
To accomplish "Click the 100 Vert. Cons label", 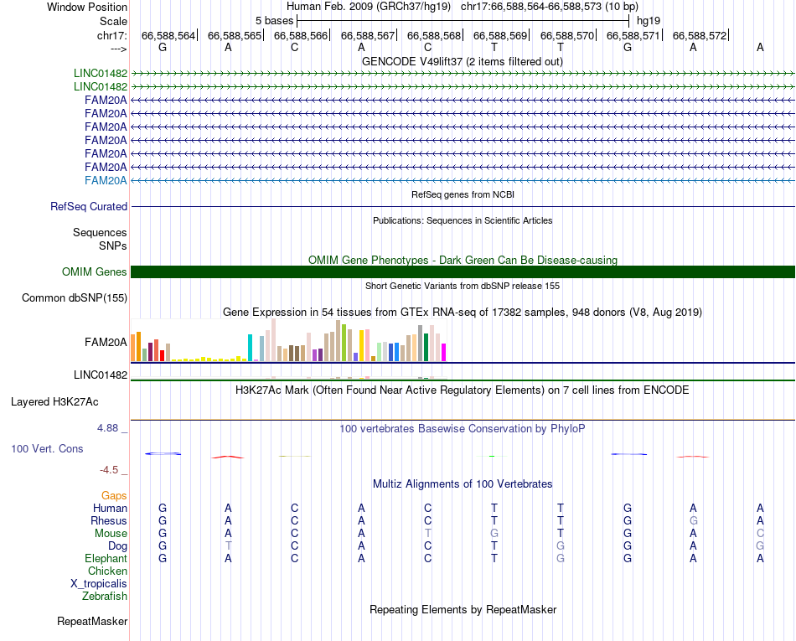I will pos(47,448).
